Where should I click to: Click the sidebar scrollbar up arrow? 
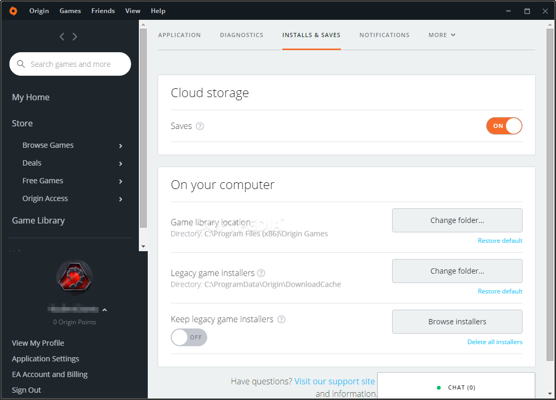pyautogui.click(x=143, y=25)
